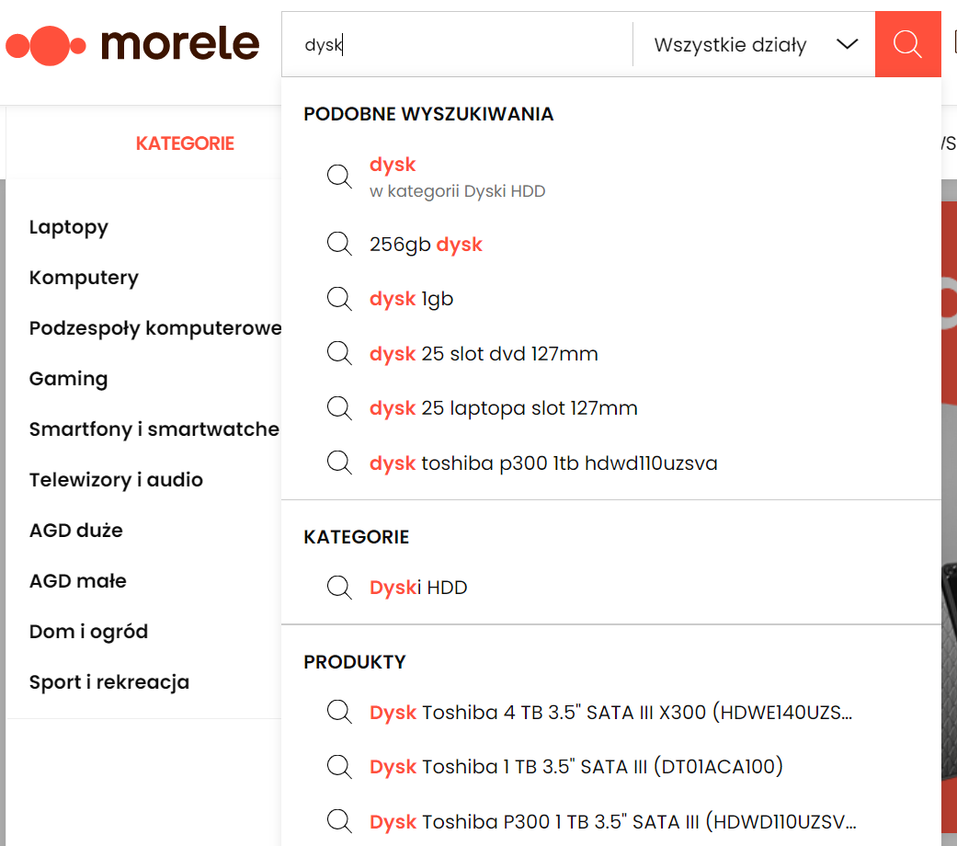
Task: Click magnifier icon next to 'Dyski HDD' category
Action: coord(339,587)
